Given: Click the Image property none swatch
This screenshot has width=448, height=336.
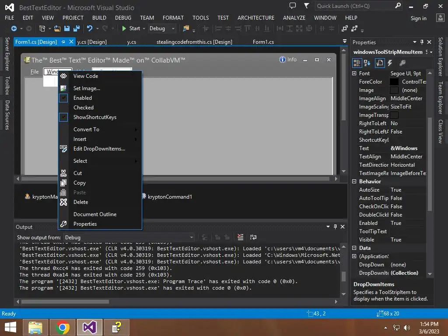Looking at the screenshot, I should tap(394, 90).
